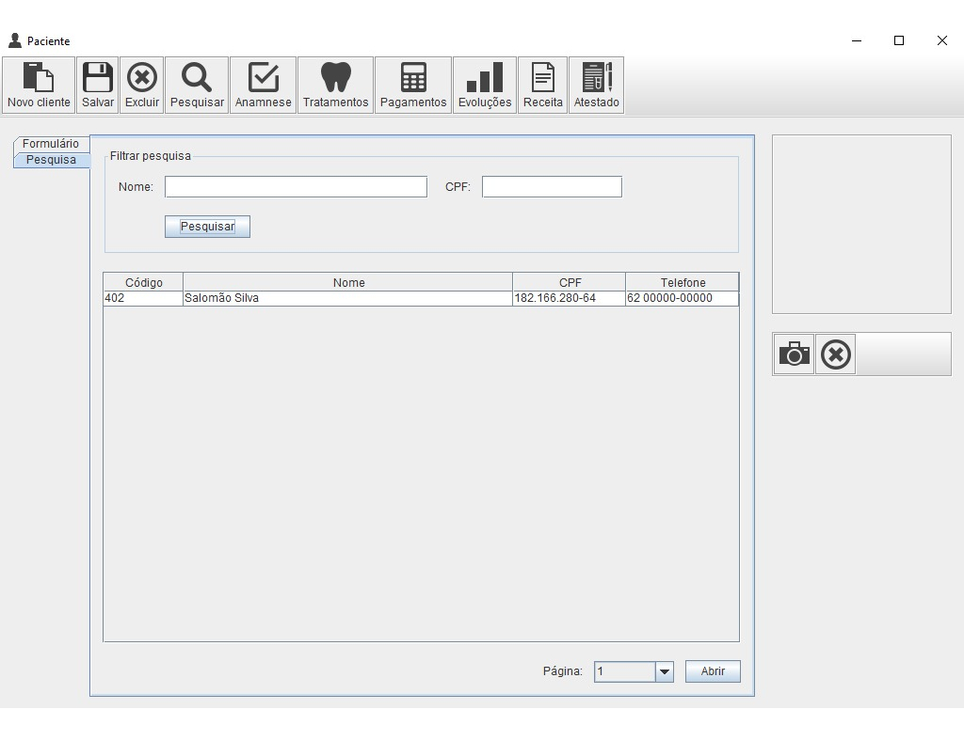Sort by the Código column header
The image size is (964, 741).
(x=143, y=282)
